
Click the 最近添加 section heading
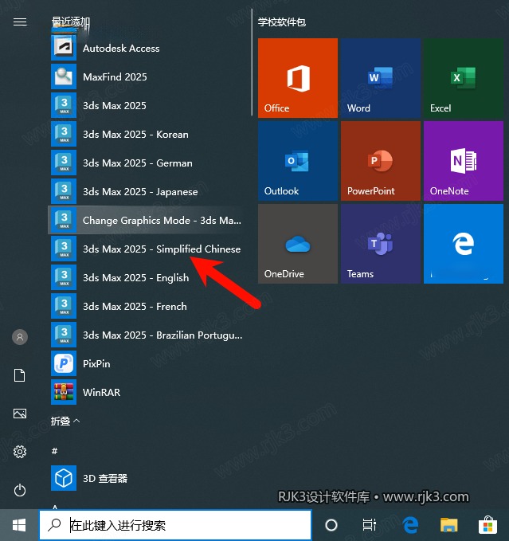[70, 22]
